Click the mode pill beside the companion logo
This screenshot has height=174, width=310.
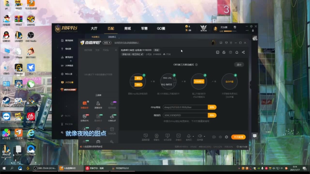107,43
